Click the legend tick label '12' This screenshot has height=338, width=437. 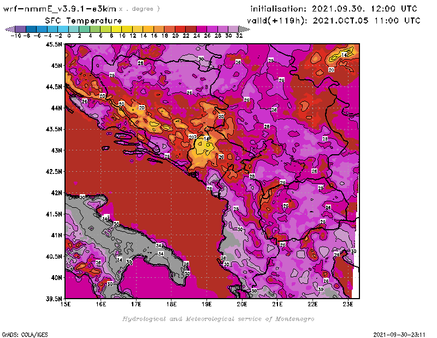point(133,36)
